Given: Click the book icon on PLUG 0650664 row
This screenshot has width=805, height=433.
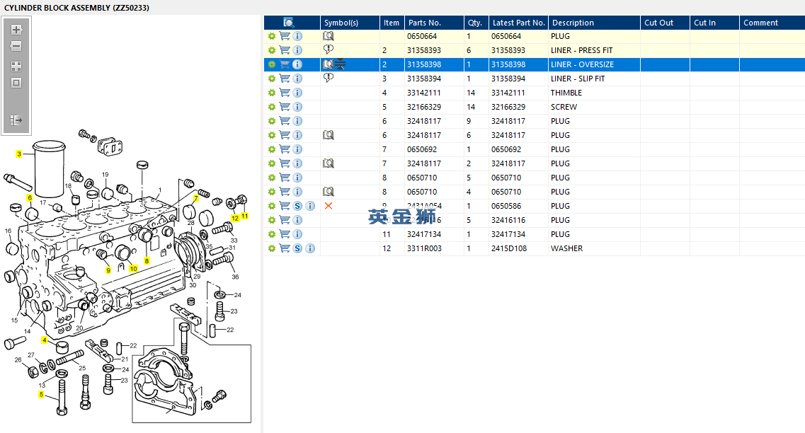Looking at the screenshot, I should pos(328,36).
